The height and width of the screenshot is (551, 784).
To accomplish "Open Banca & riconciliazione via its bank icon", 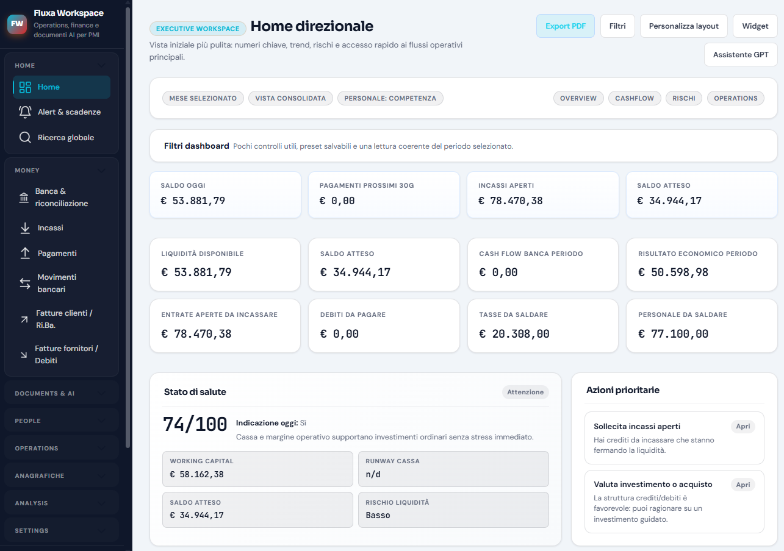I will 24,196.
